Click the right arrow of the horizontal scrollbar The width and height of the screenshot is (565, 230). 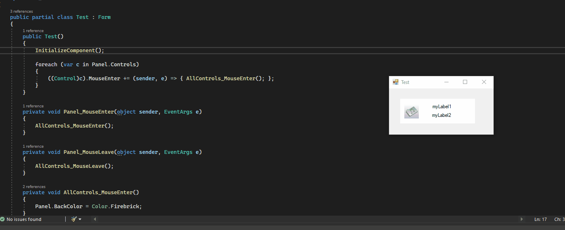[x=522, y=219]
